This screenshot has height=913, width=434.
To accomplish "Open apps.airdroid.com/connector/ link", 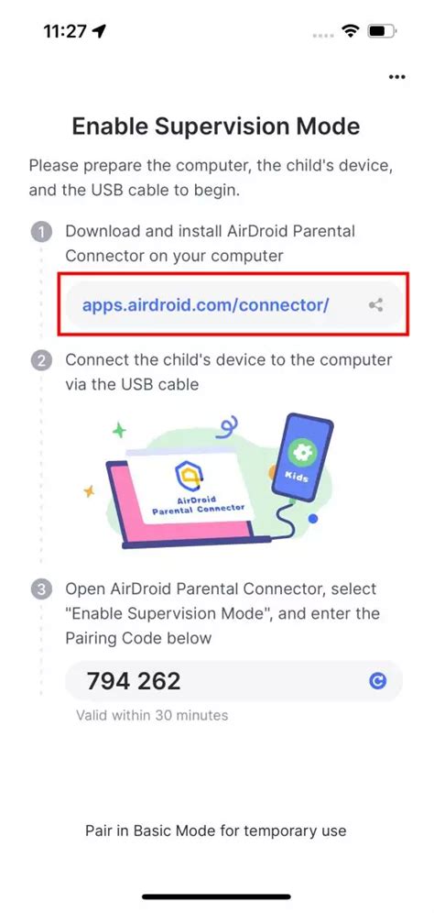I will 206,304.
